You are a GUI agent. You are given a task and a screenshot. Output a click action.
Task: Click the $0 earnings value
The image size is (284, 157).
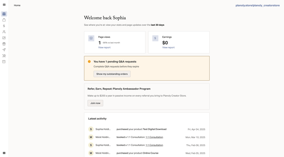[x=165, y=43]
